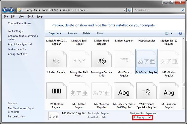Viewport: 187px width, 124px height.
Task: Click the MingLiU_HKSCS... Regular label
Action: 56,42
